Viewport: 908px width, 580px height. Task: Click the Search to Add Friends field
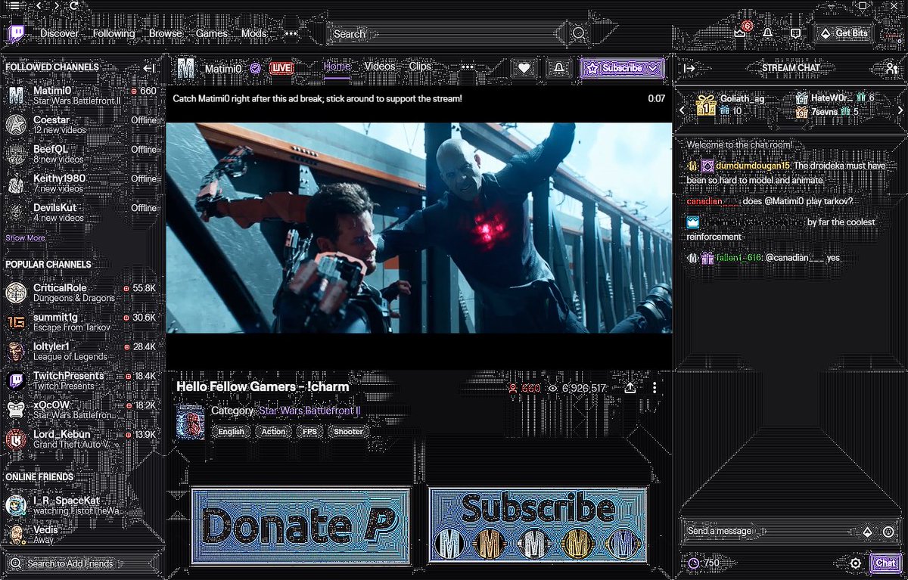[82, 563]
